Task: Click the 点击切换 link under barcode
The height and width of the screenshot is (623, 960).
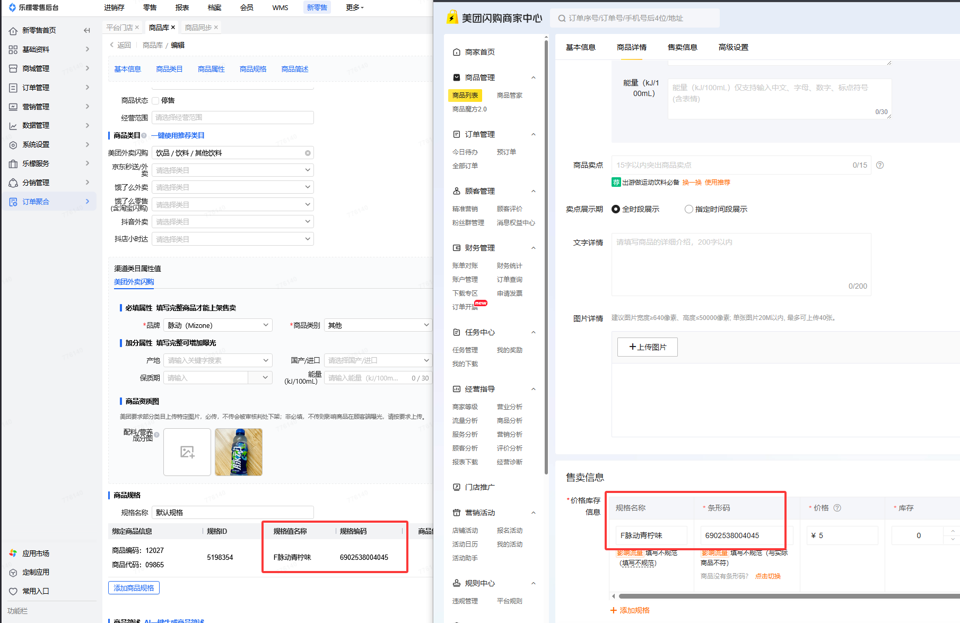Action: (768, 576)
